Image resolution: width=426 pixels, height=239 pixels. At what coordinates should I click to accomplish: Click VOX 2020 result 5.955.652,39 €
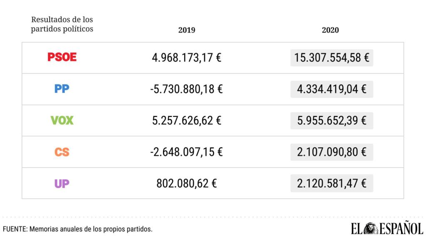tap(332, 120)
